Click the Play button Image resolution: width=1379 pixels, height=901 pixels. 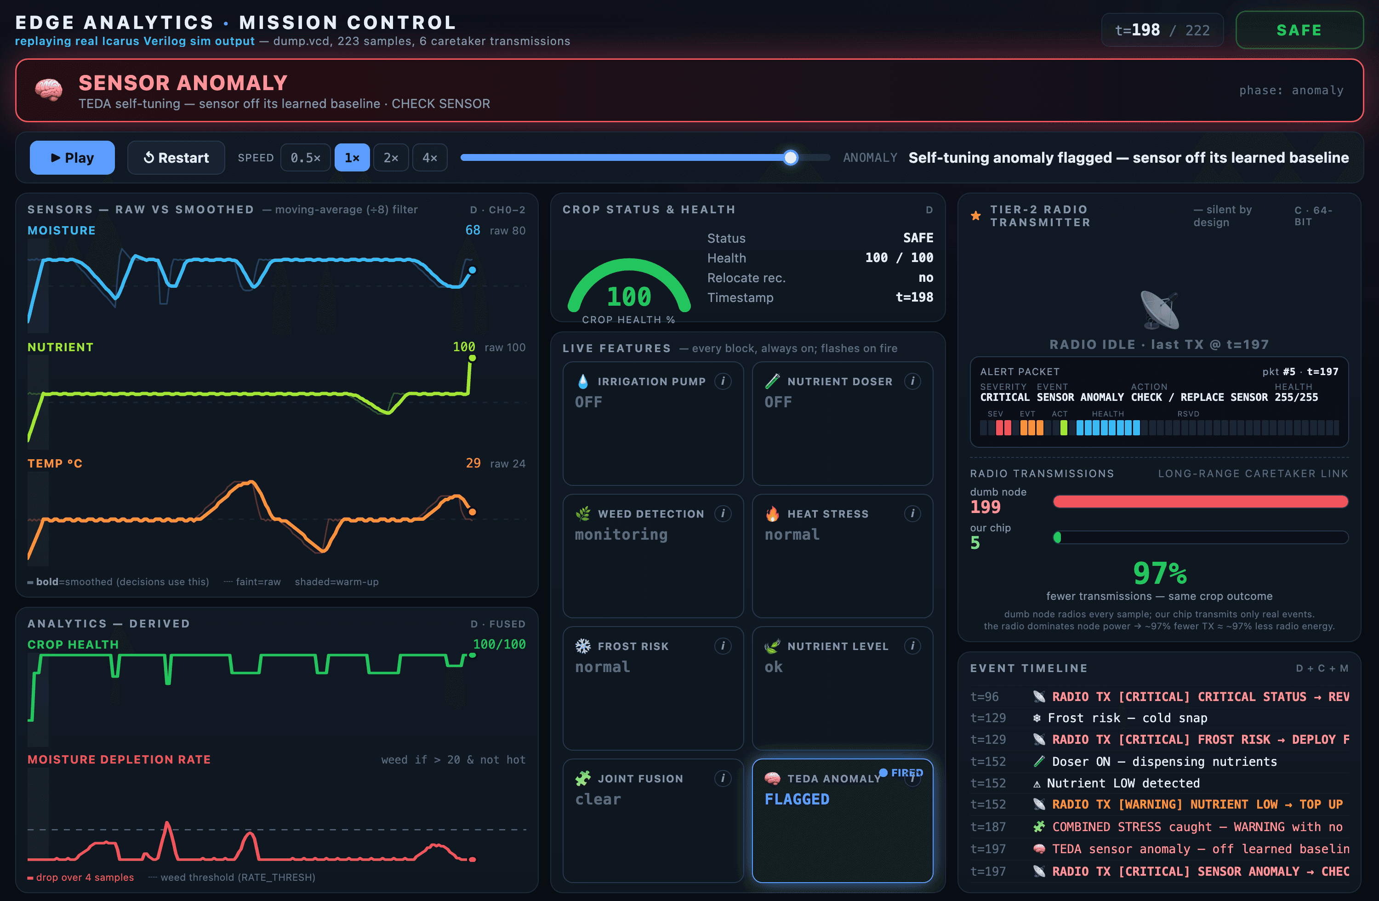tap(72, 158)
